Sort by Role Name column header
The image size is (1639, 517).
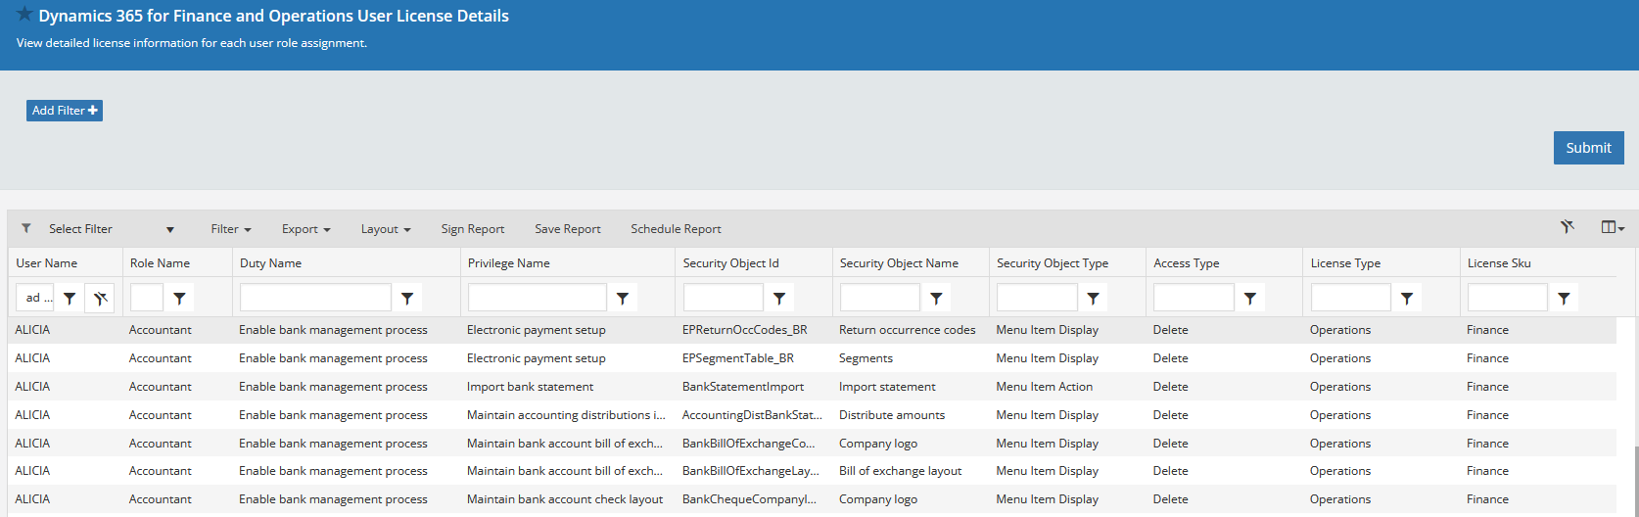[x=161, y=263]
